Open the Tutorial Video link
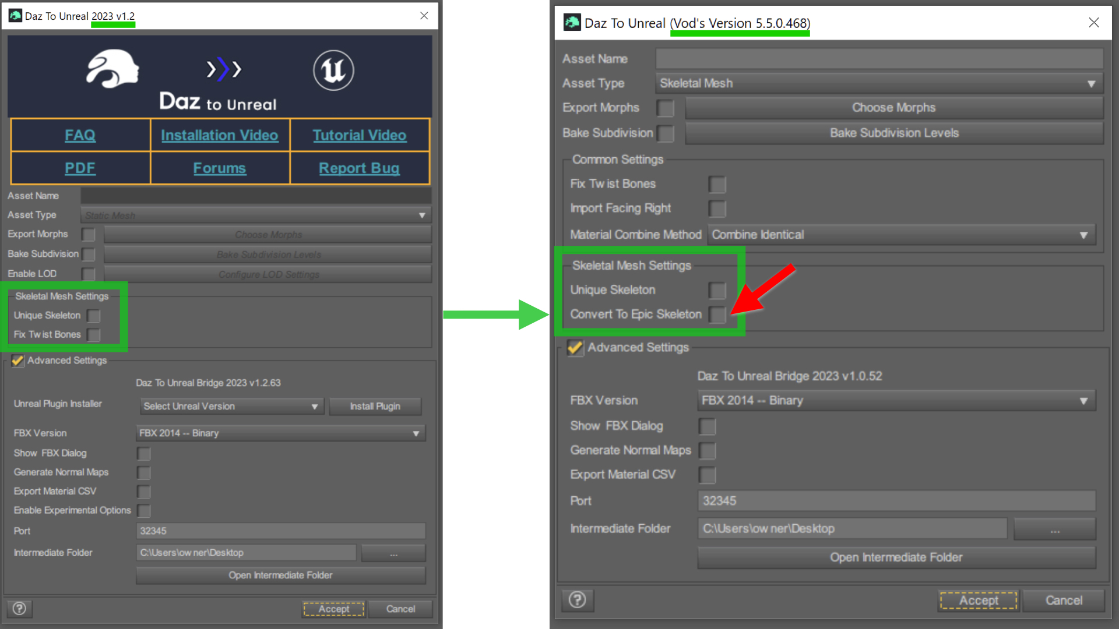This screenshot has height=629, width=1119. [360, 135]
